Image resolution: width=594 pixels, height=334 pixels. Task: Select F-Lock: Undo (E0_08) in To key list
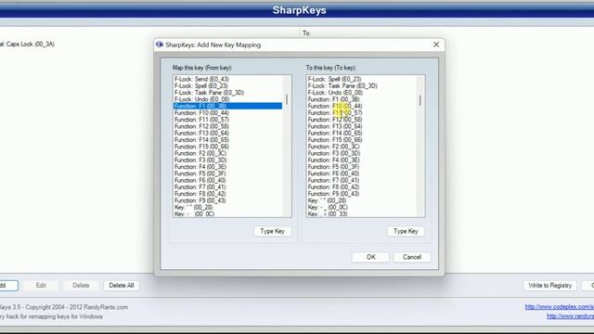coord(361,93)
